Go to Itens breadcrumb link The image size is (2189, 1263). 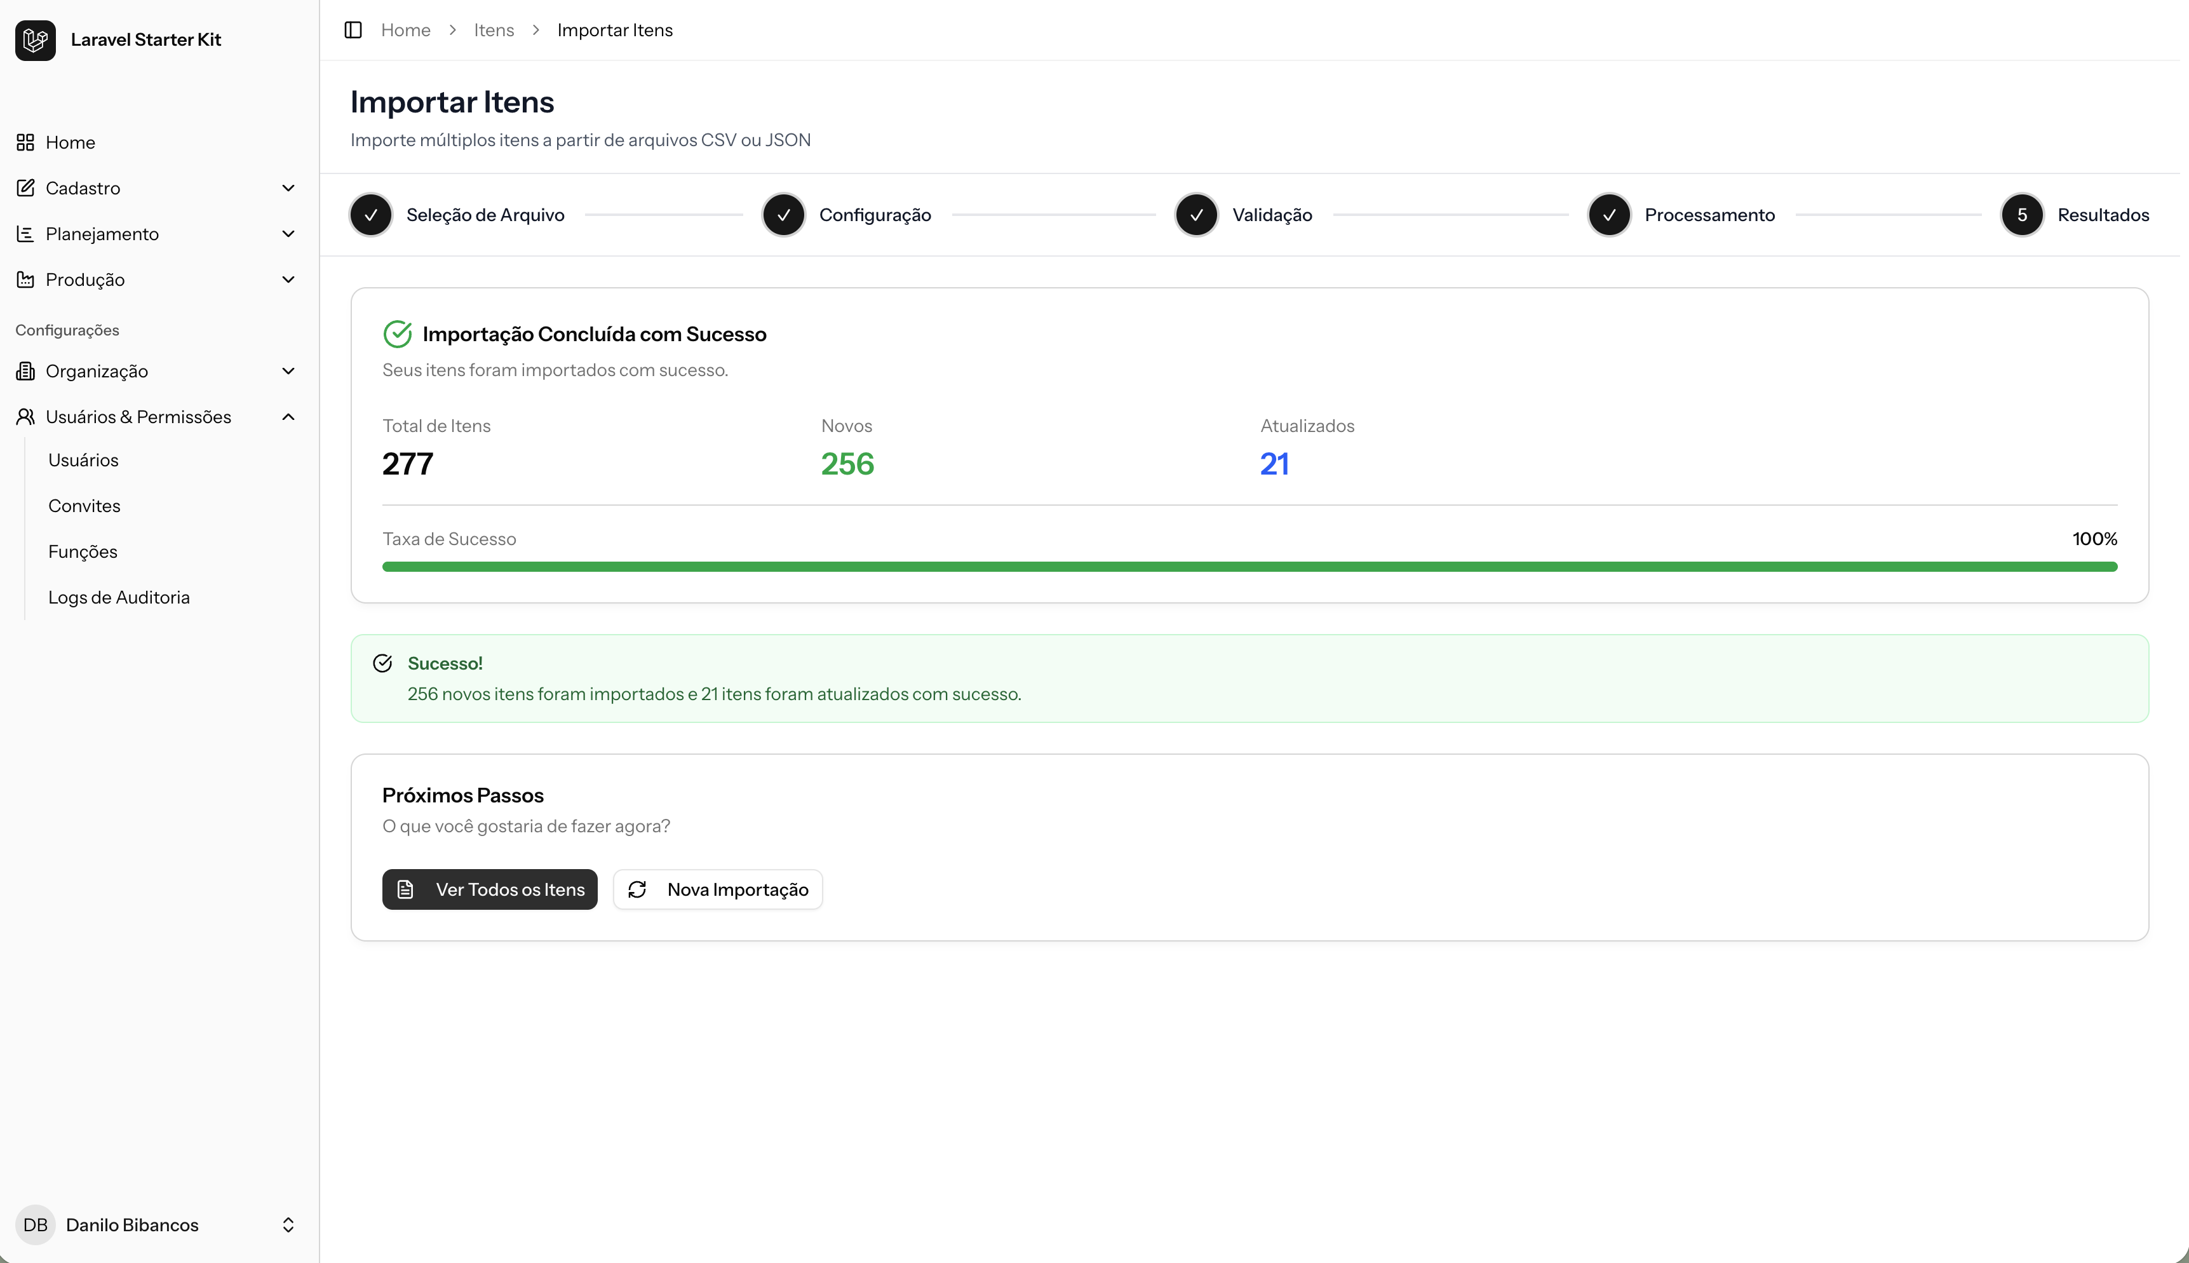click(494, 30)
